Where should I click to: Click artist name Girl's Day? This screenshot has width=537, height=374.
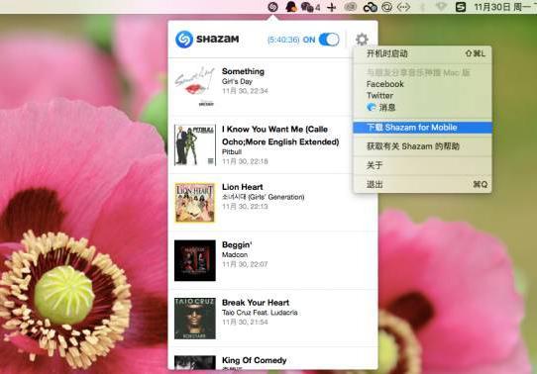237,81
